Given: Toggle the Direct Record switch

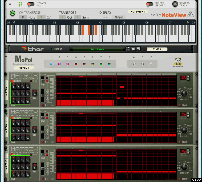Looking at the screenshot, I should 150,4.
